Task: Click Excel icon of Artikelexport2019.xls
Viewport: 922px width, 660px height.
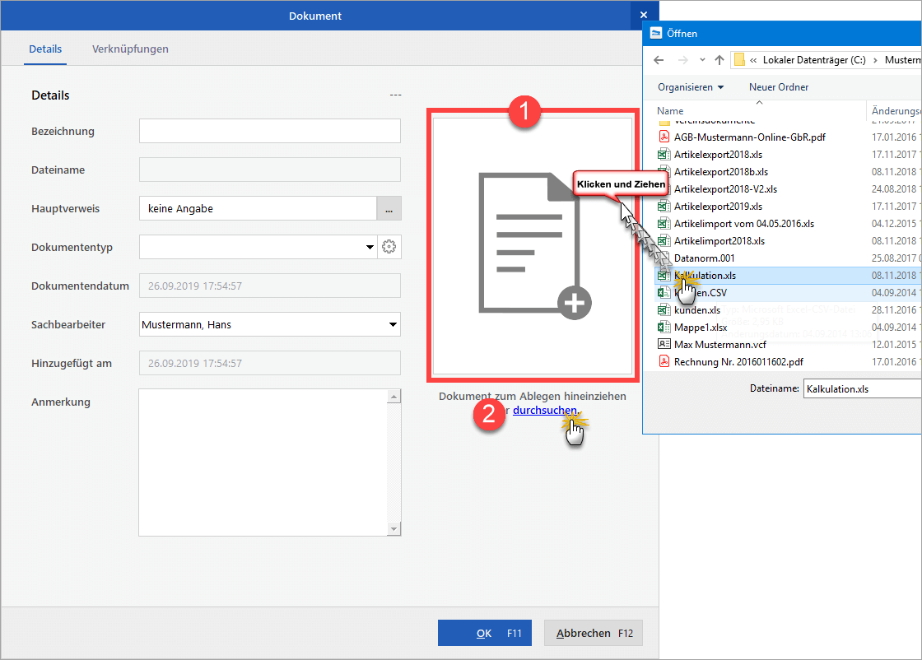Action: (x=664, y=207)
